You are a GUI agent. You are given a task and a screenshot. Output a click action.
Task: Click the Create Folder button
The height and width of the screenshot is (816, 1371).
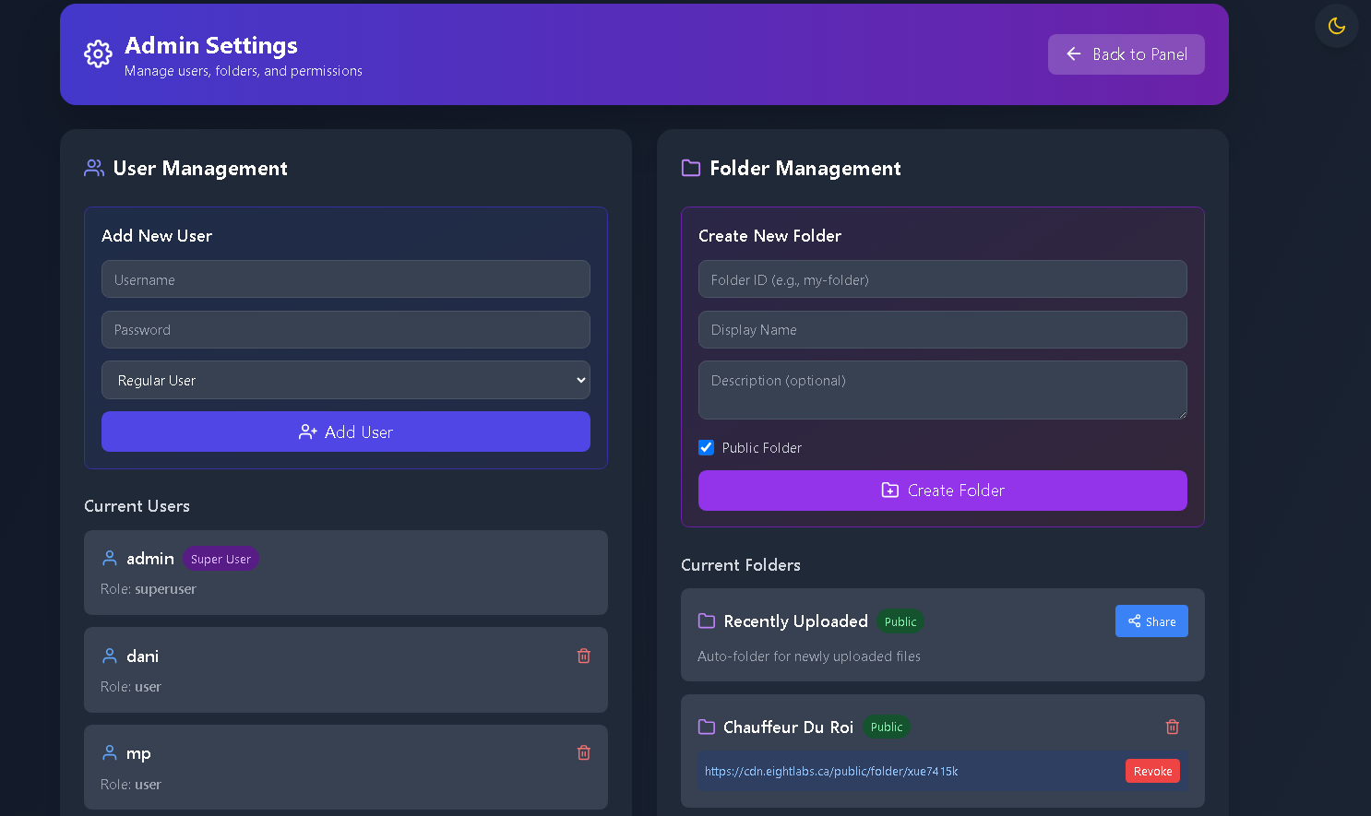(942, 490)
